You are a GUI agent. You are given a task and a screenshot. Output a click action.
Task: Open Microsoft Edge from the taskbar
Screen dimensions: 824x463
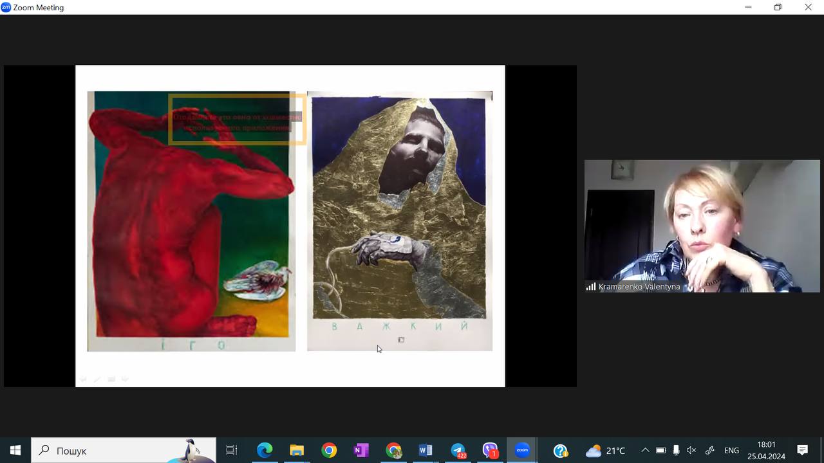click(265, 450)
